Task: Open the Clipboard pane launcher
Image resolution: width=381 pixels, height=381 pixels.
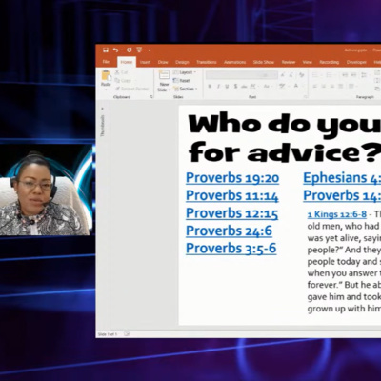Action: (151, 97)
